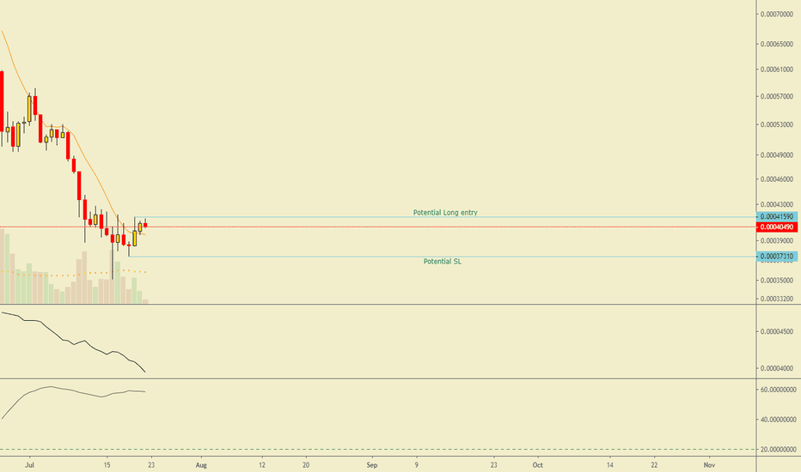Click the 9 date label after Sep
The image size is (801, 472).
click(x=416, y=465)
